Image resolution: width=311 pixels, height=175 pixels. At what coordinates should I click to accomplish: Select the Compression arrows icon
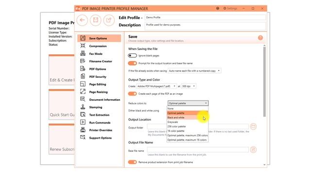coord(83,46)
